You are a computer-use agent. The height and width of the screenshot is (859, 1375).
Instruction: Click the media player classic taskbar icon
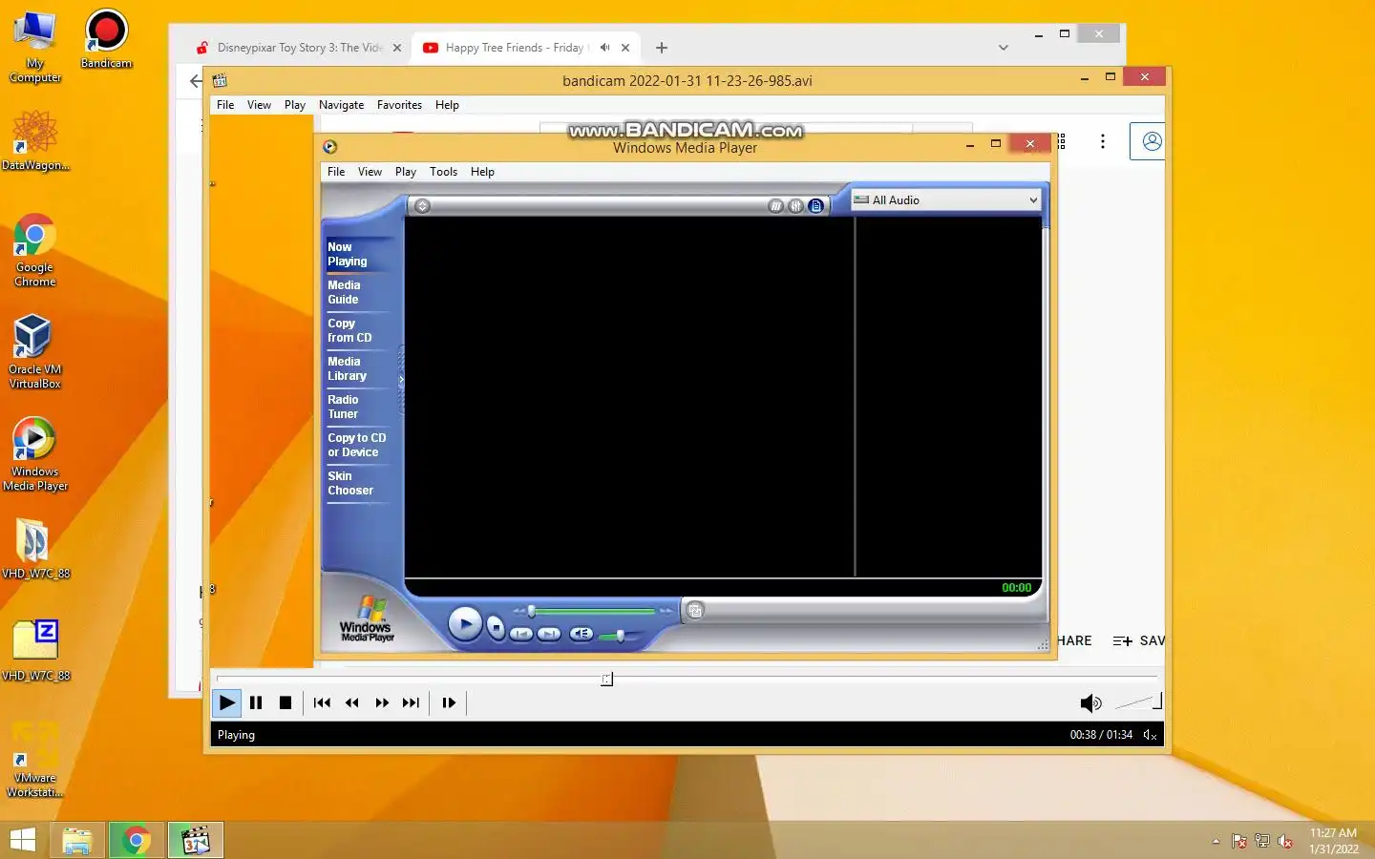click(196, 840)
